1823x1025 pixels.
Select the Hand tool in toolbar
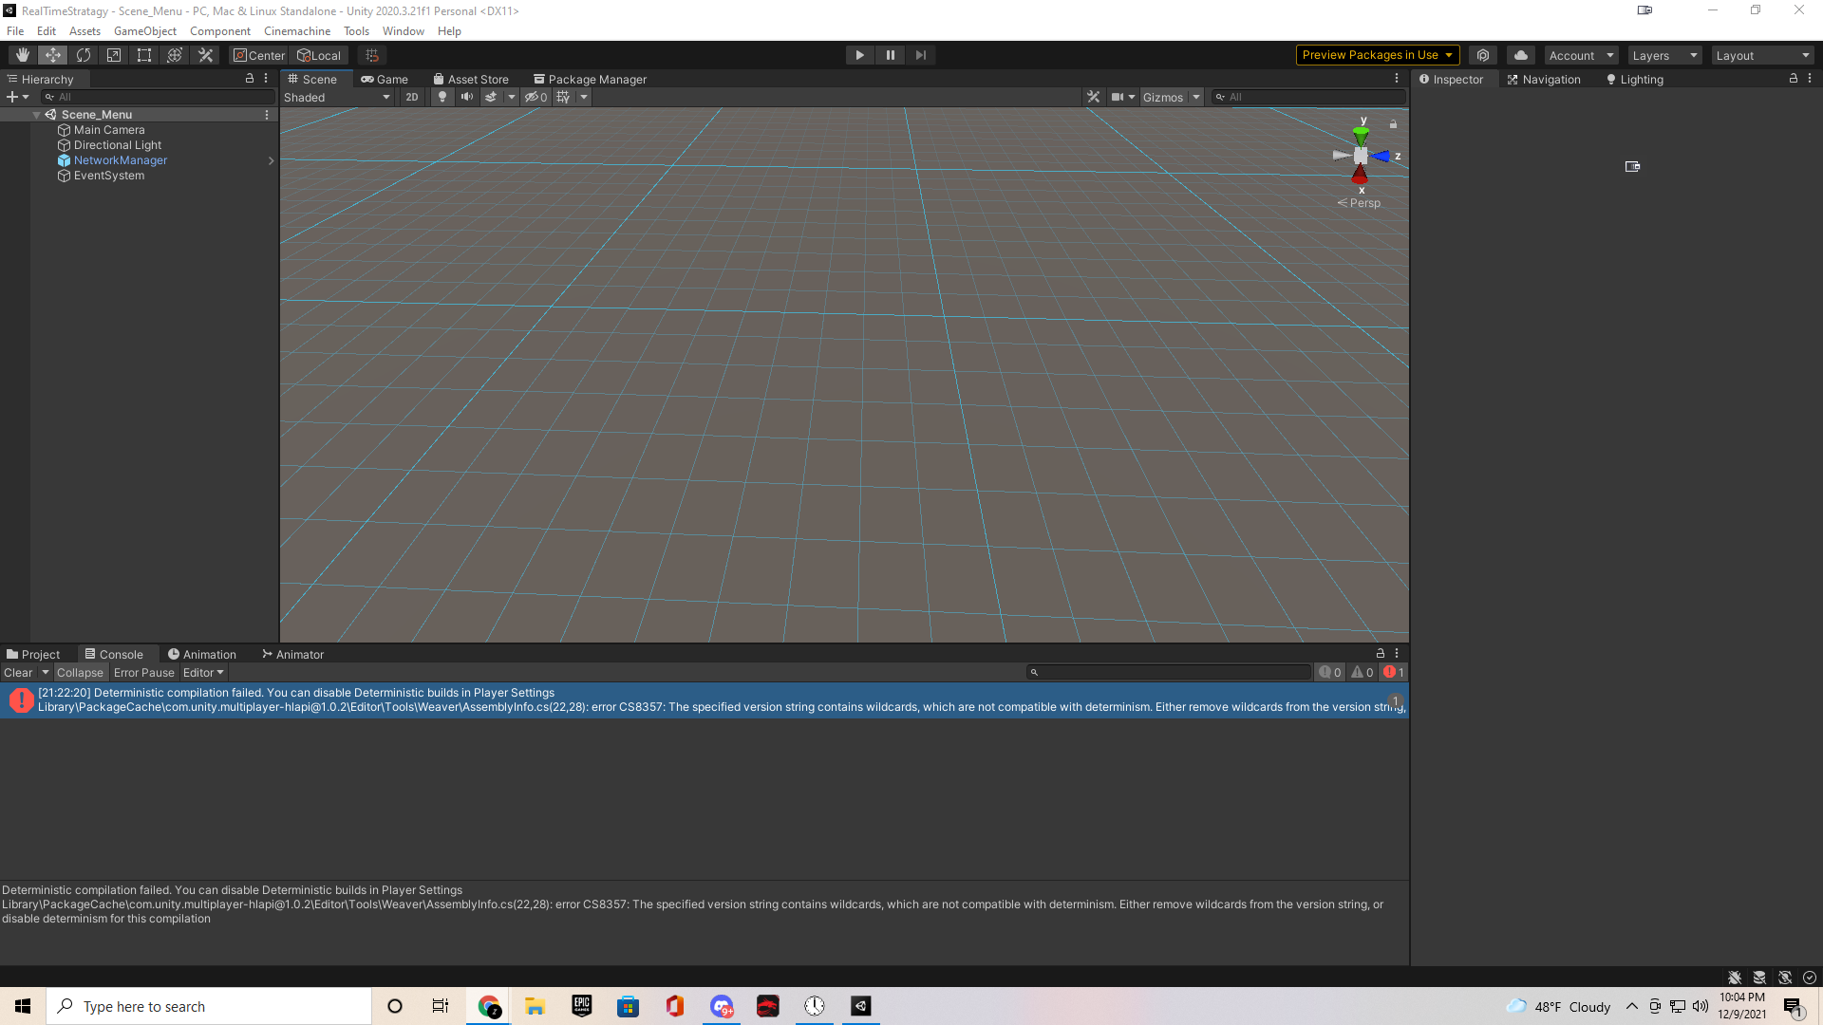click(x=23, y=55)
